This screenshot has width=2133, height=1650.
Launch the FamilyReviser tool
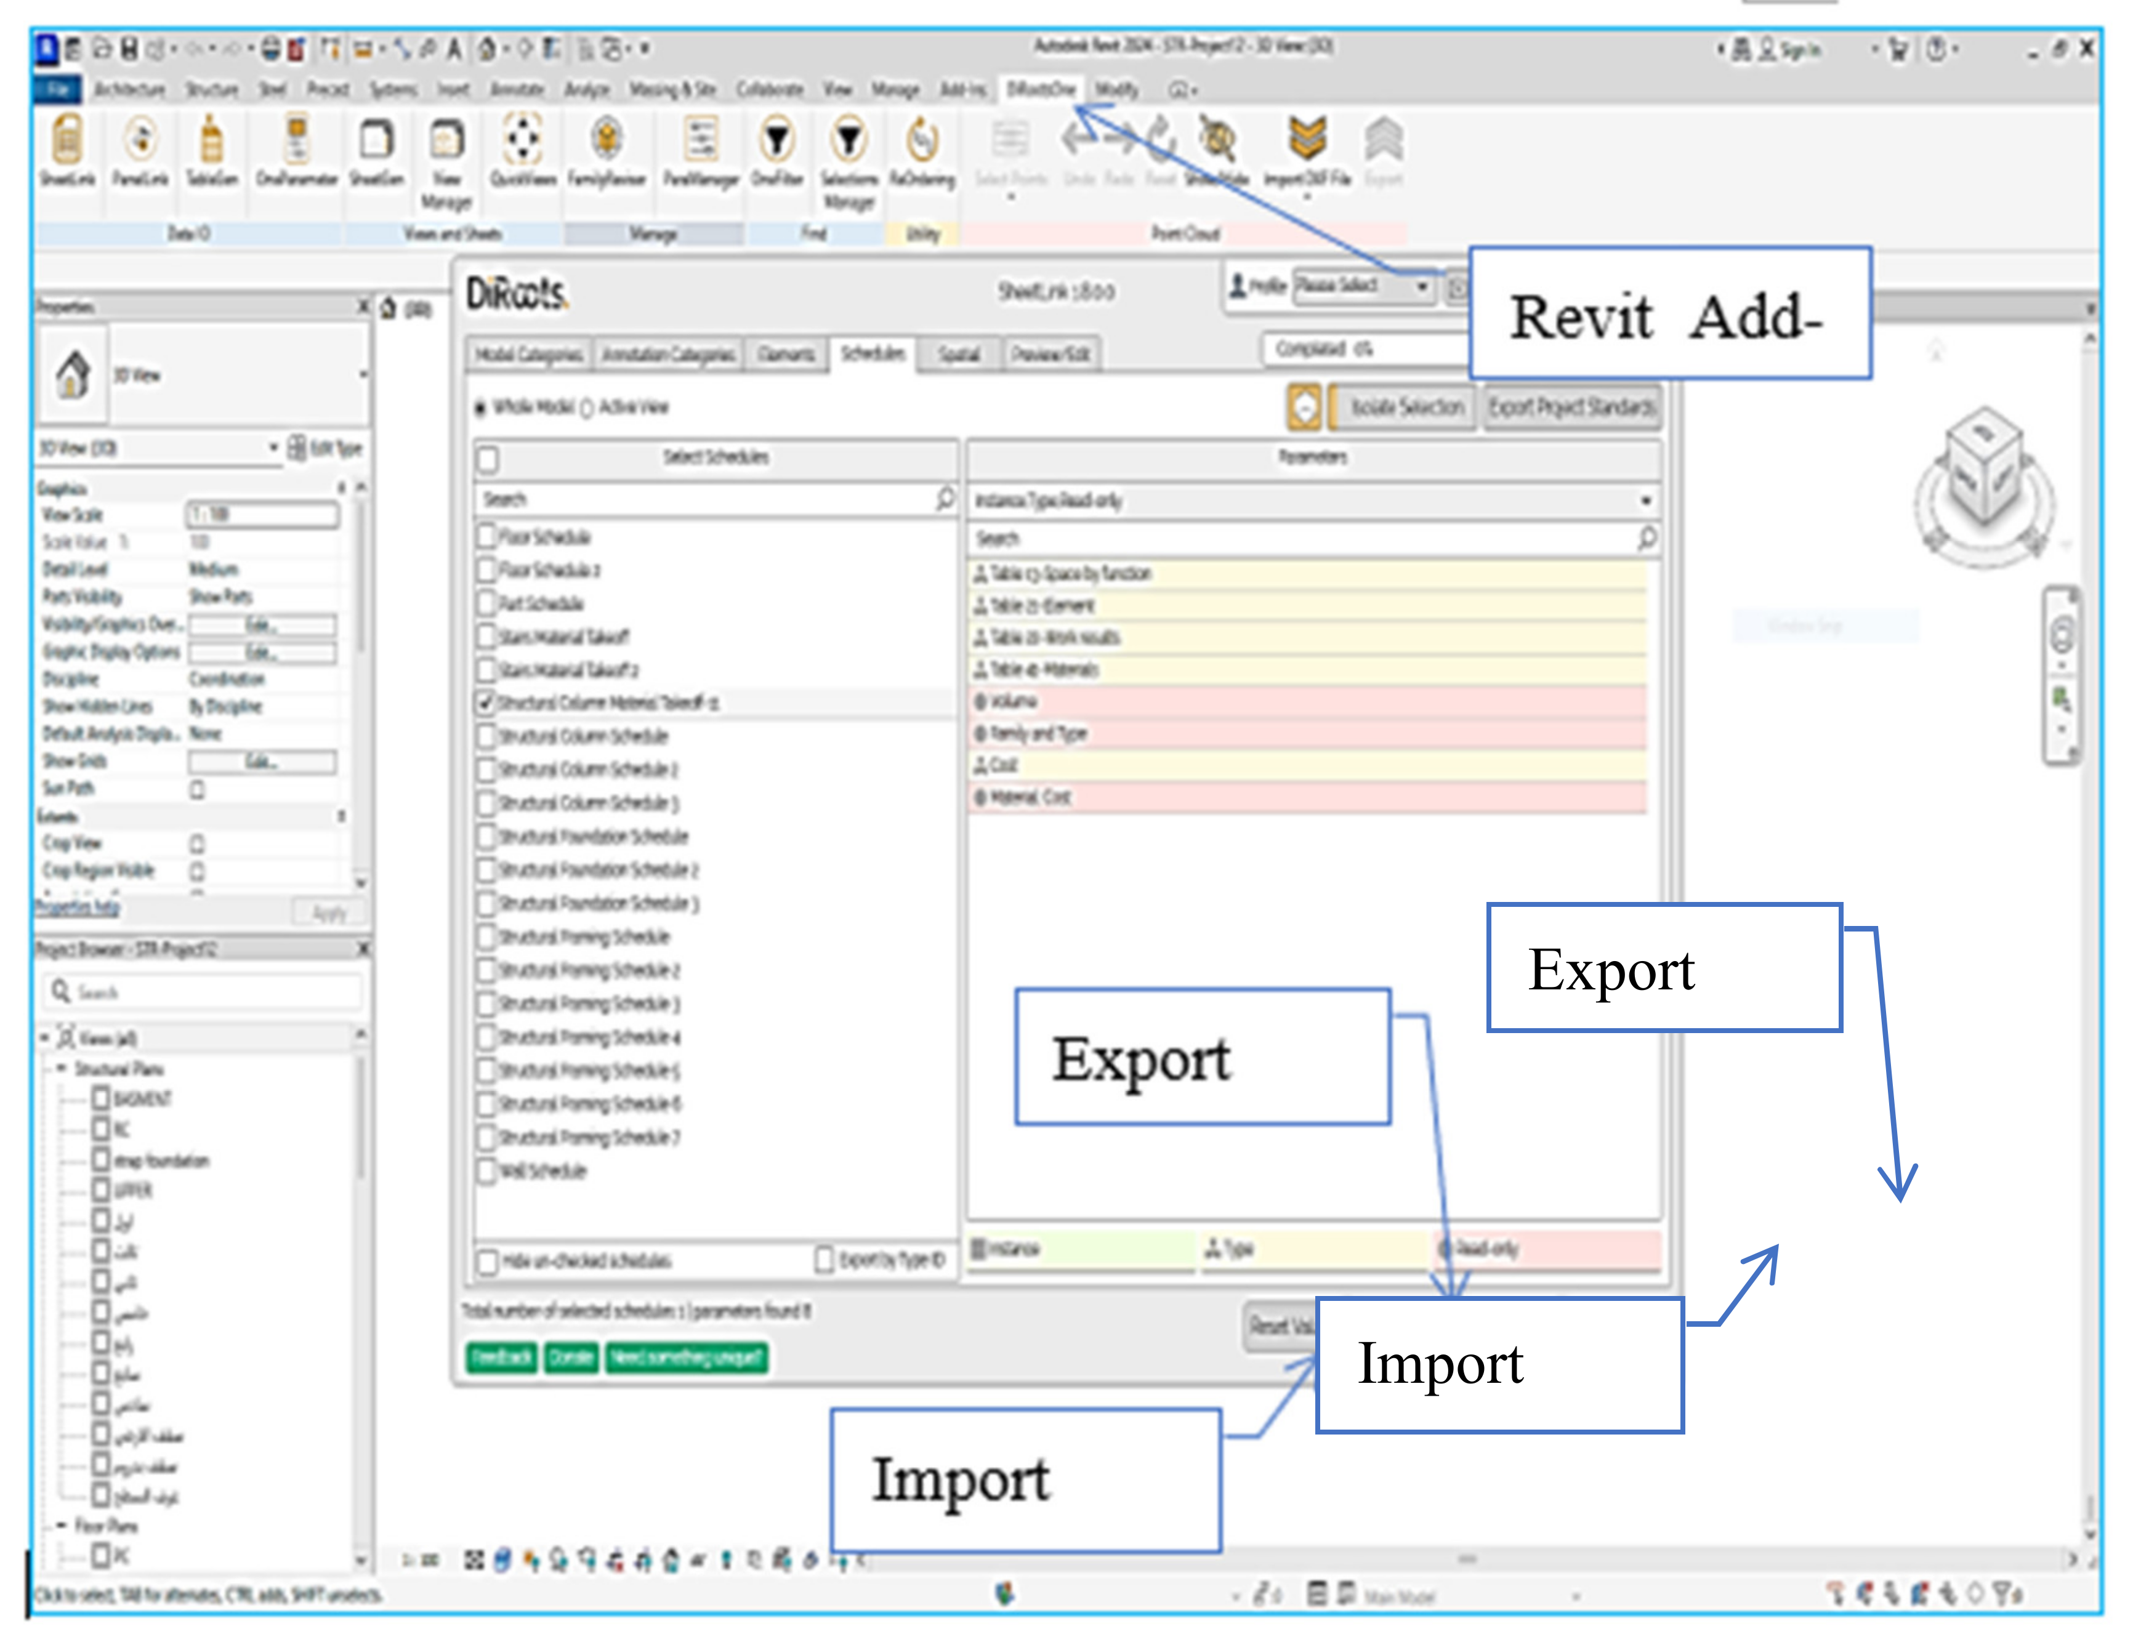pyautogui.click(x=607, y=150)
